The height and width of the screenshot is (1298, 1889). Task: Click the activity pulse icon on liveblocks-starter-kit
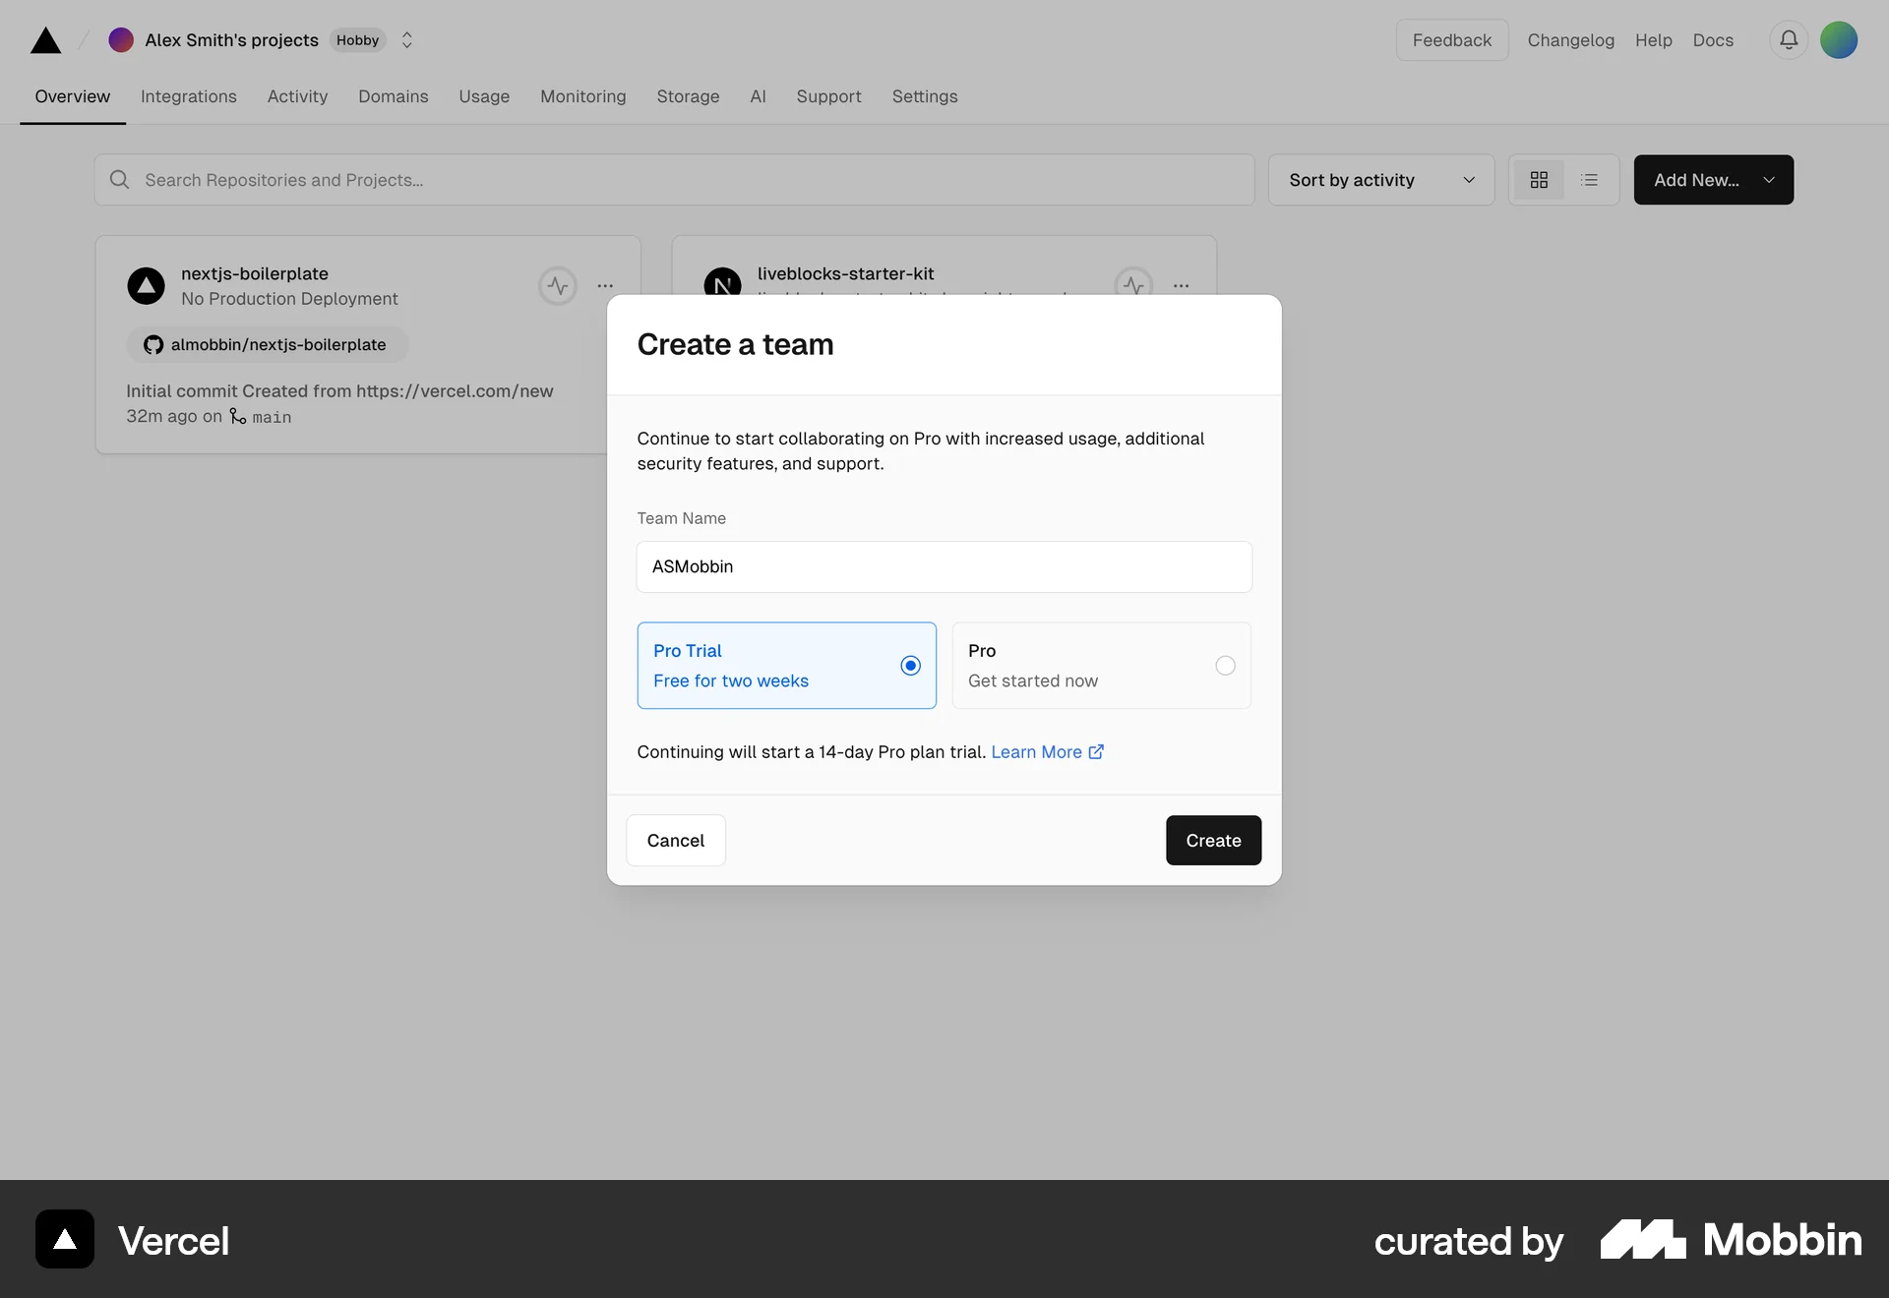1133,284
